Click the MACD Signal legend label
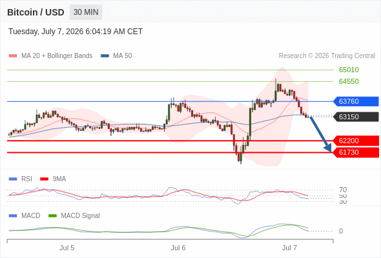 click(81, 215)
